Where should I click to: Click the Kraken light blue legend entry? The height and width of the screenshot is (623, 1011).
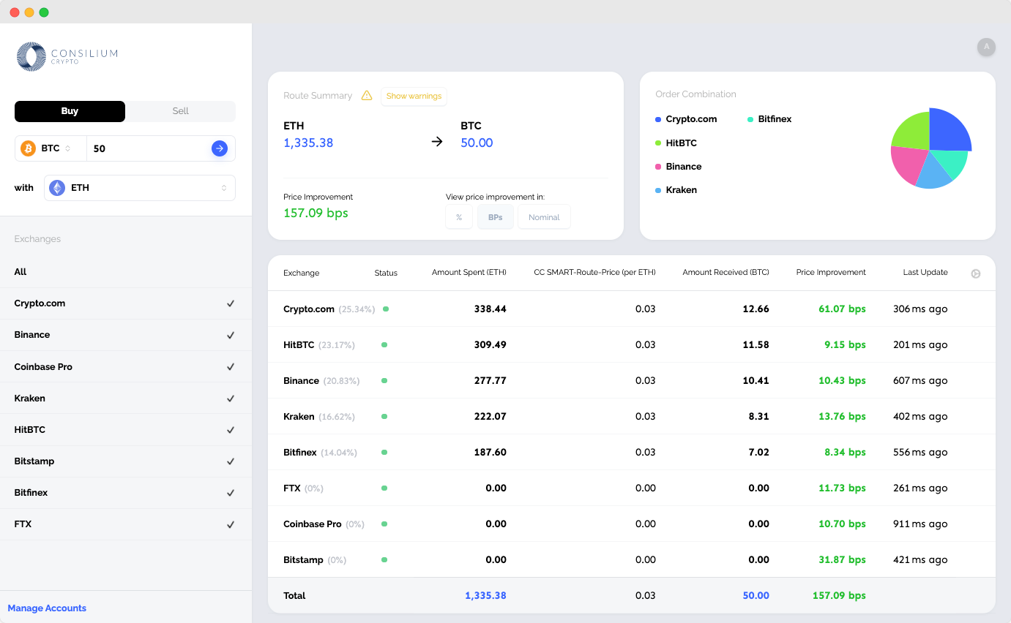coord(676,190)
